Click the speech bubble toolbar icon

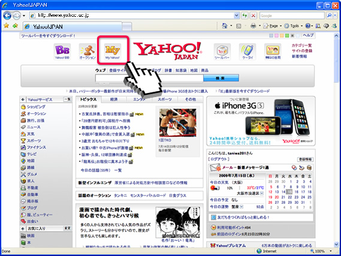(x=326, y=26)
